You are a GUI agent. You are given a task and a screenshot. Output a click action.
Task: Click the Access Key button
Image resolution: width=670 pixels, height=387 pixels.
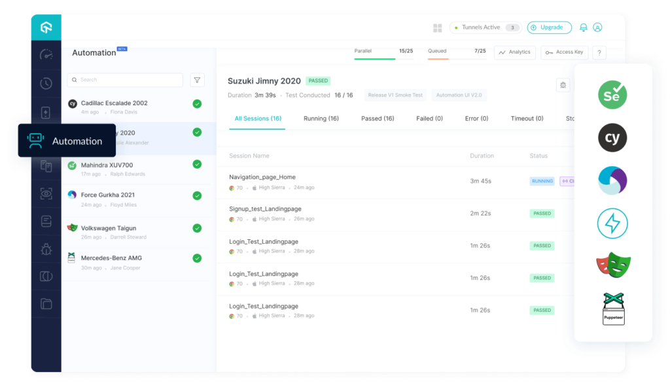[564, 52]
